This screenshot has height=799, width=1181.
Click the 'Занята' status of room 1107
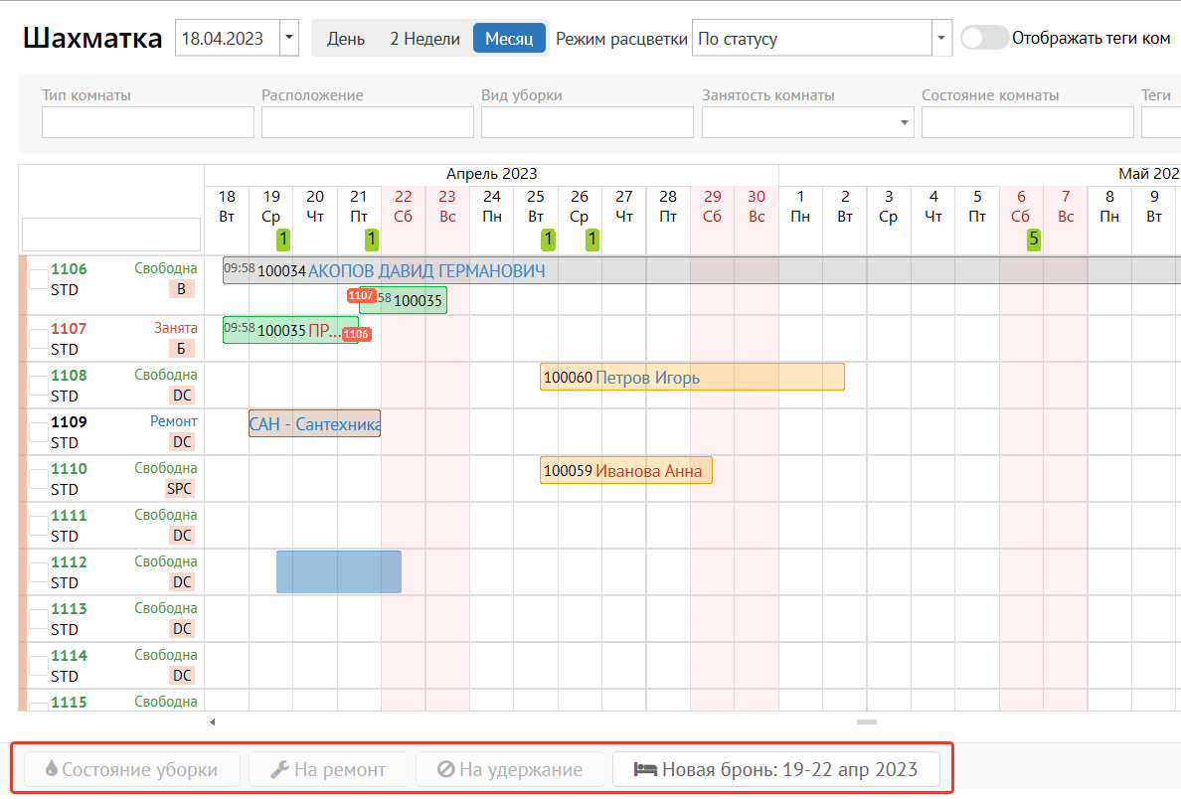[176, 328]
